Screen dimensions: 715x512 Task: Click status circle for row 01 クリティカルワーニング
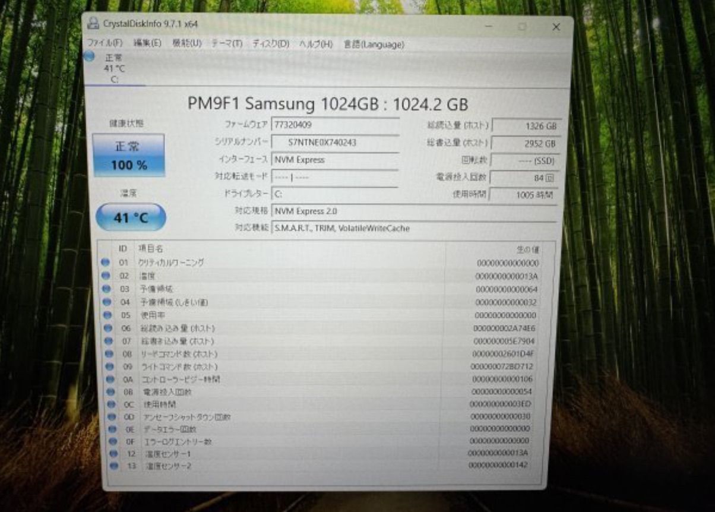106,262
